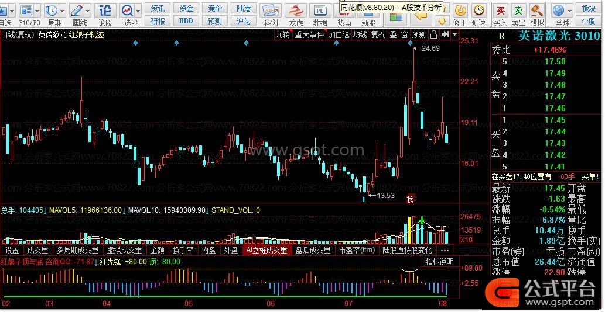Open the 选股 stock screener icon
The image size is (605, 312).
(127, 11)
